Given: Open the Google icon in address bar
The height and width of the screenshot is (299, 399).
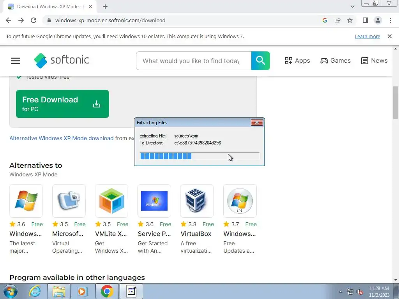Looking at the screenshot, I should tap(325, 20).
